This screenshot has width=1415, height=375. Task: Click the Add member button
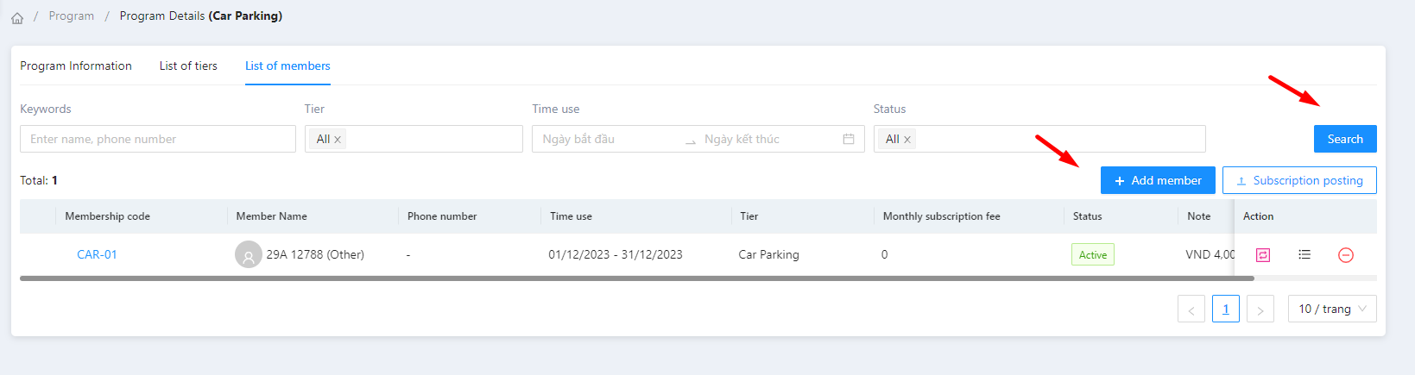click(x=1158, y=180)
